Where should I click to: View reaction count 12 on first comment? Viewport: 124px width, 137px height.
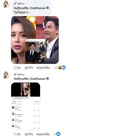[56, 68]
